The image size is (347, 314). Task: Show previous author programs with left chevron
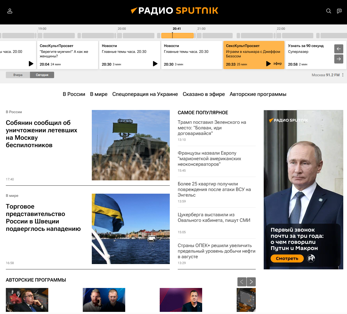click(242, 282)
